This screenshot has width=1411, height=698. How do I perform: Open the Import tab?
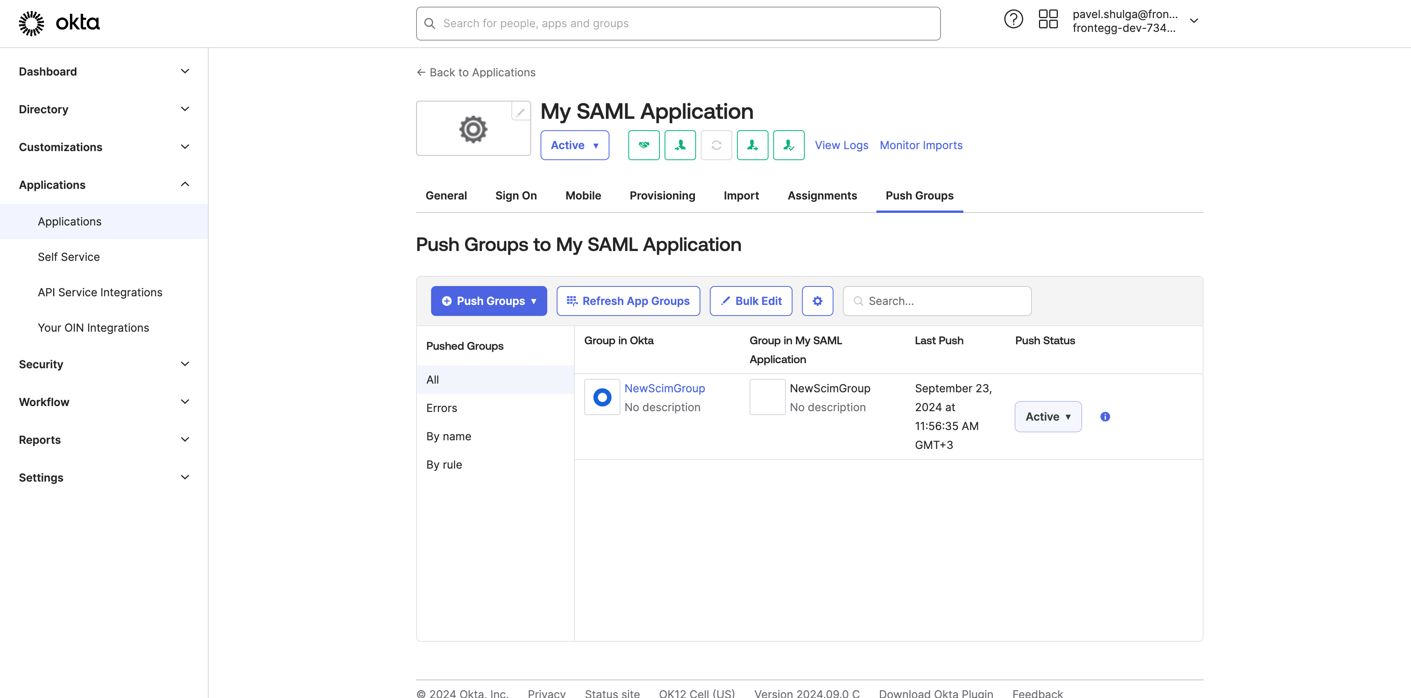(x=741, y=196)
